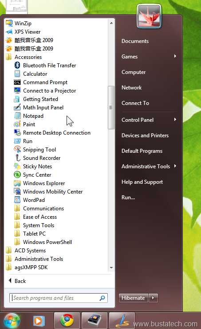
Task: Click the Google Chrome taskbar icon
Action: [67, 321]
